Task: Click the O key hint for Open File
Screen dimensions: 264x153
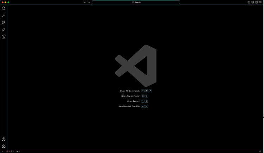Action: tap(147, 96)
